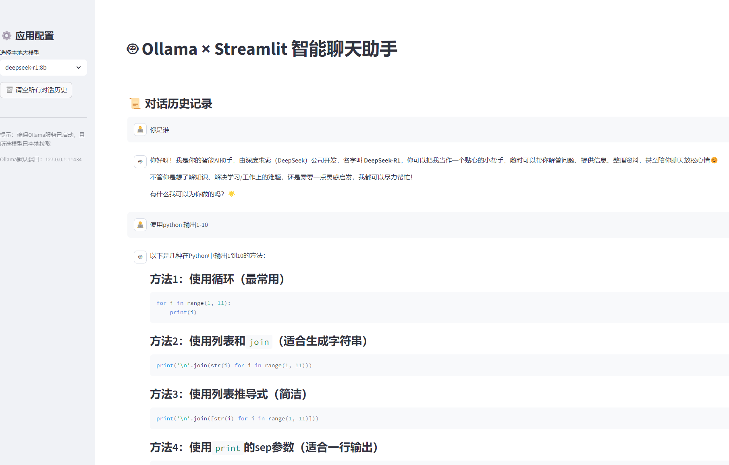This screenshot has height=465, width=729.
Task: Click the 方法1 section heading
Action: (217, 279)
